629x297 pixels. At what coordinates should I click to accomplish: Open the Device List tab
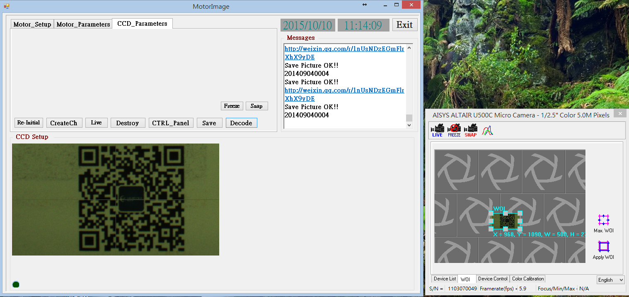445,279
